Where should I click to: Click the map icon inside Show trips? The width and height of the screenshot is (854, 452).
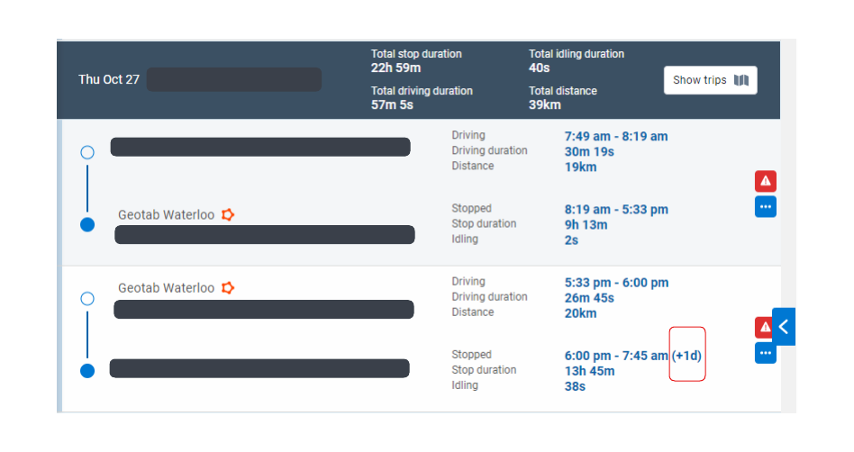741,80
